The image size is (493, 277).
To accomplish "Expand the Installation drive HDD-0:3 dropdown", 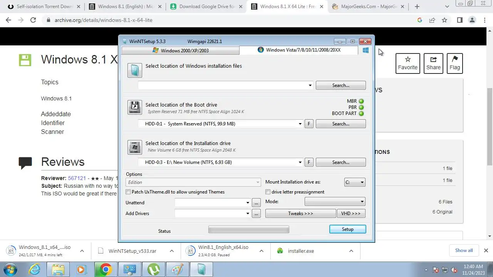I will pos(300,162).
